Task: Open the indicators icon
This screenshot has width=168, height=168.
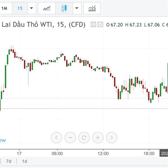Action: pyautogui.click(x=92, y=8)
